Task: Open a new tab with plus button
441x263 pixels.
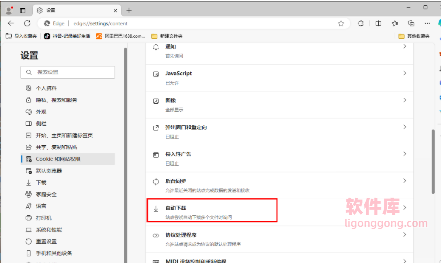Action: 129,10
